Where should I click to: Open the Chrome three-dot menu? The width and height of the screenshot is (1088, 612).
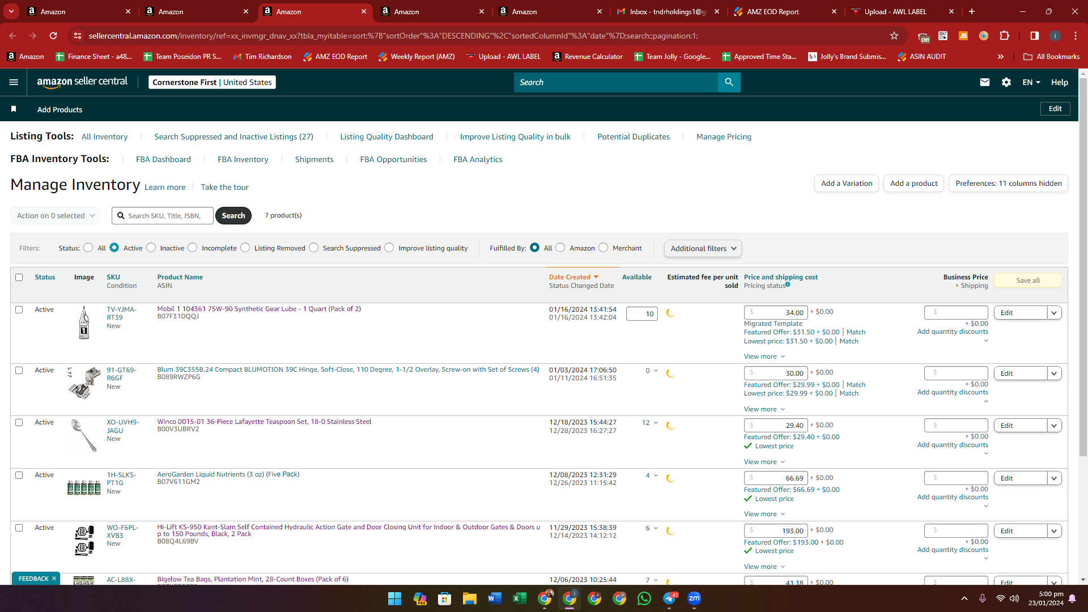[1076, 36]
